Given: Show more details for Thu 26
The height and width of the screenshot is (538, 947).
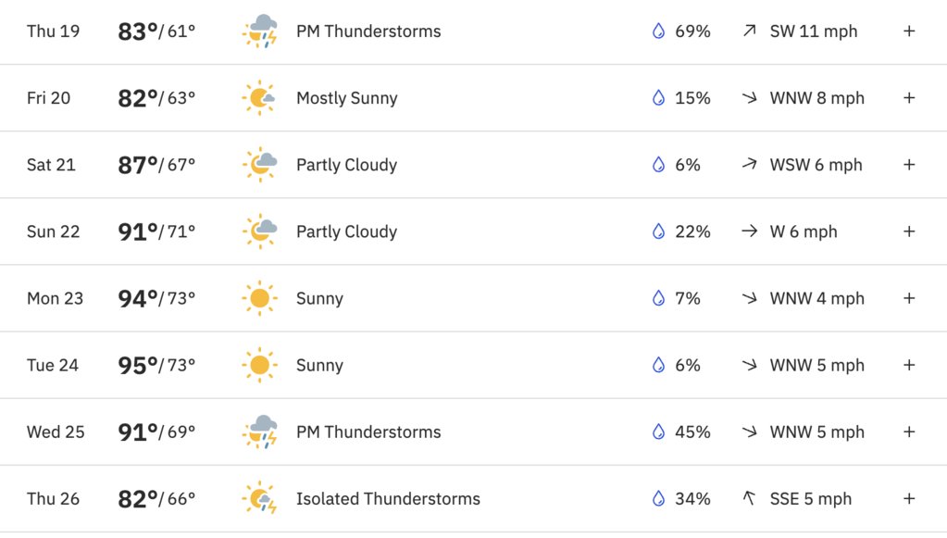Looking at the screenshot, I should point(909,498).
